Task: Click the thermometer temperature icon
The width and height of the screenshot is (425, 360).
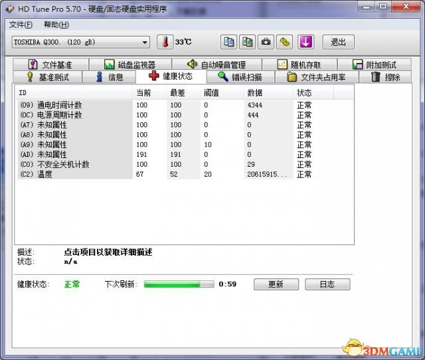Action: [165, 42]
